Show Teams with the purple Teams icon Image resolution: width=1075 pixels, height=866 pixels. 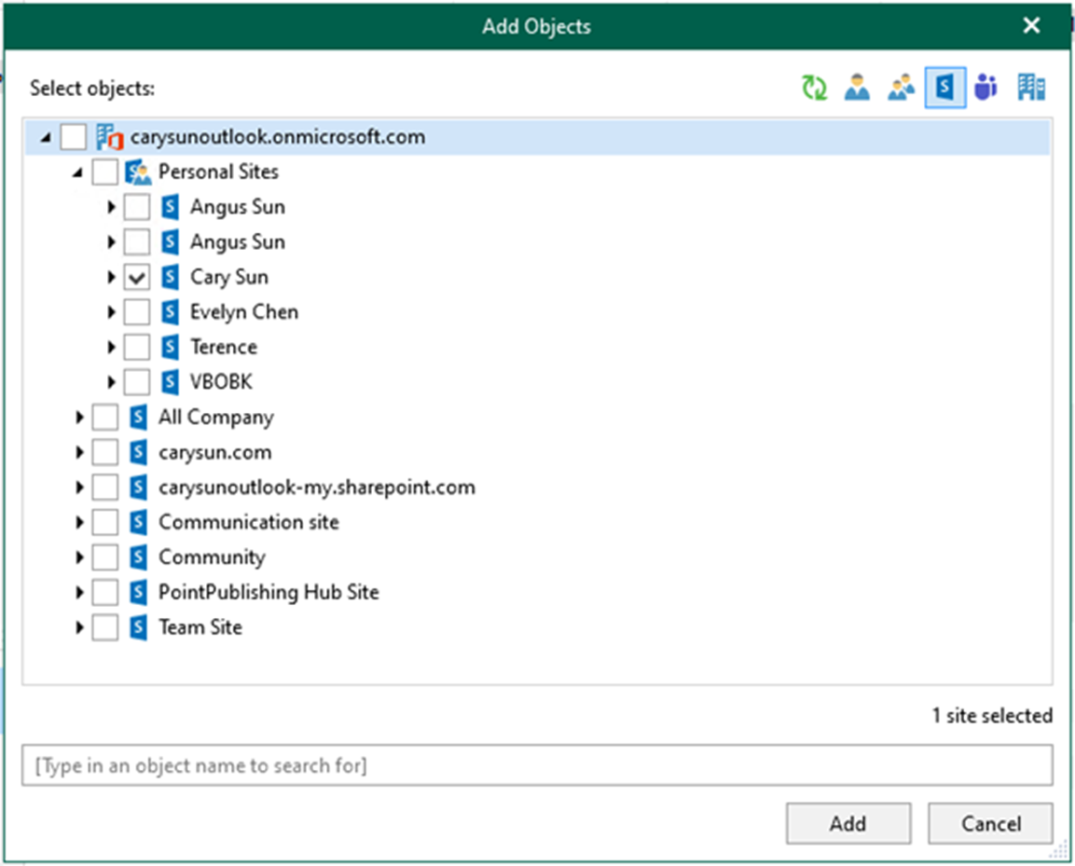(986, 88)
